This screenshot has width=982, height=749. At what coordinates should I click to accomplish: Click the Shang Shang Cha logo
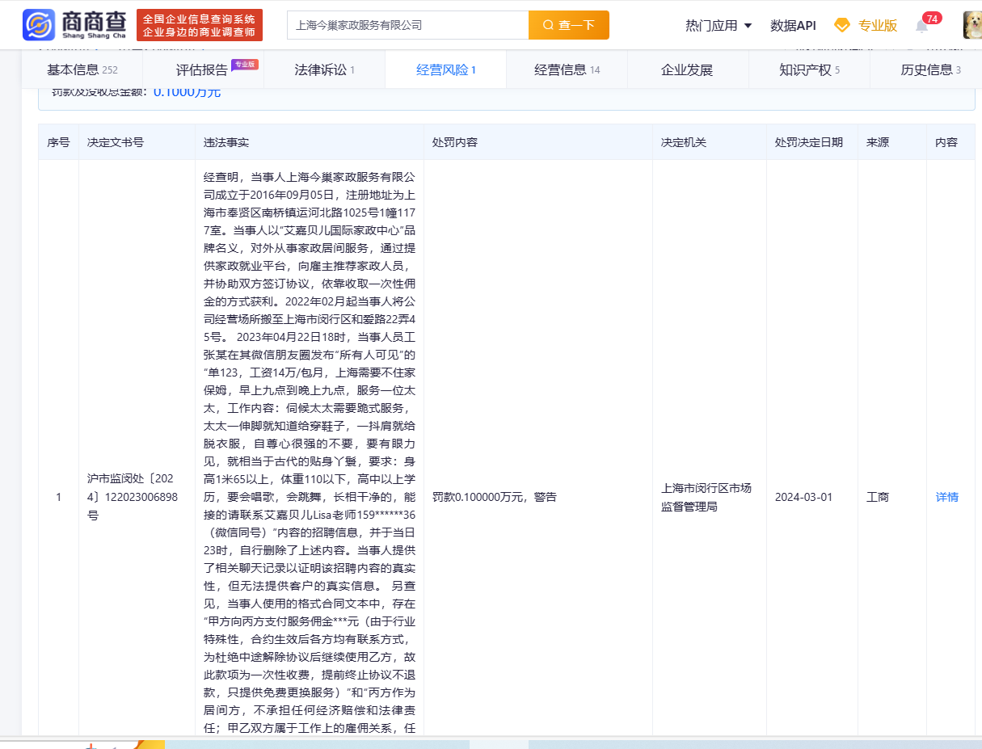point(74,25)
